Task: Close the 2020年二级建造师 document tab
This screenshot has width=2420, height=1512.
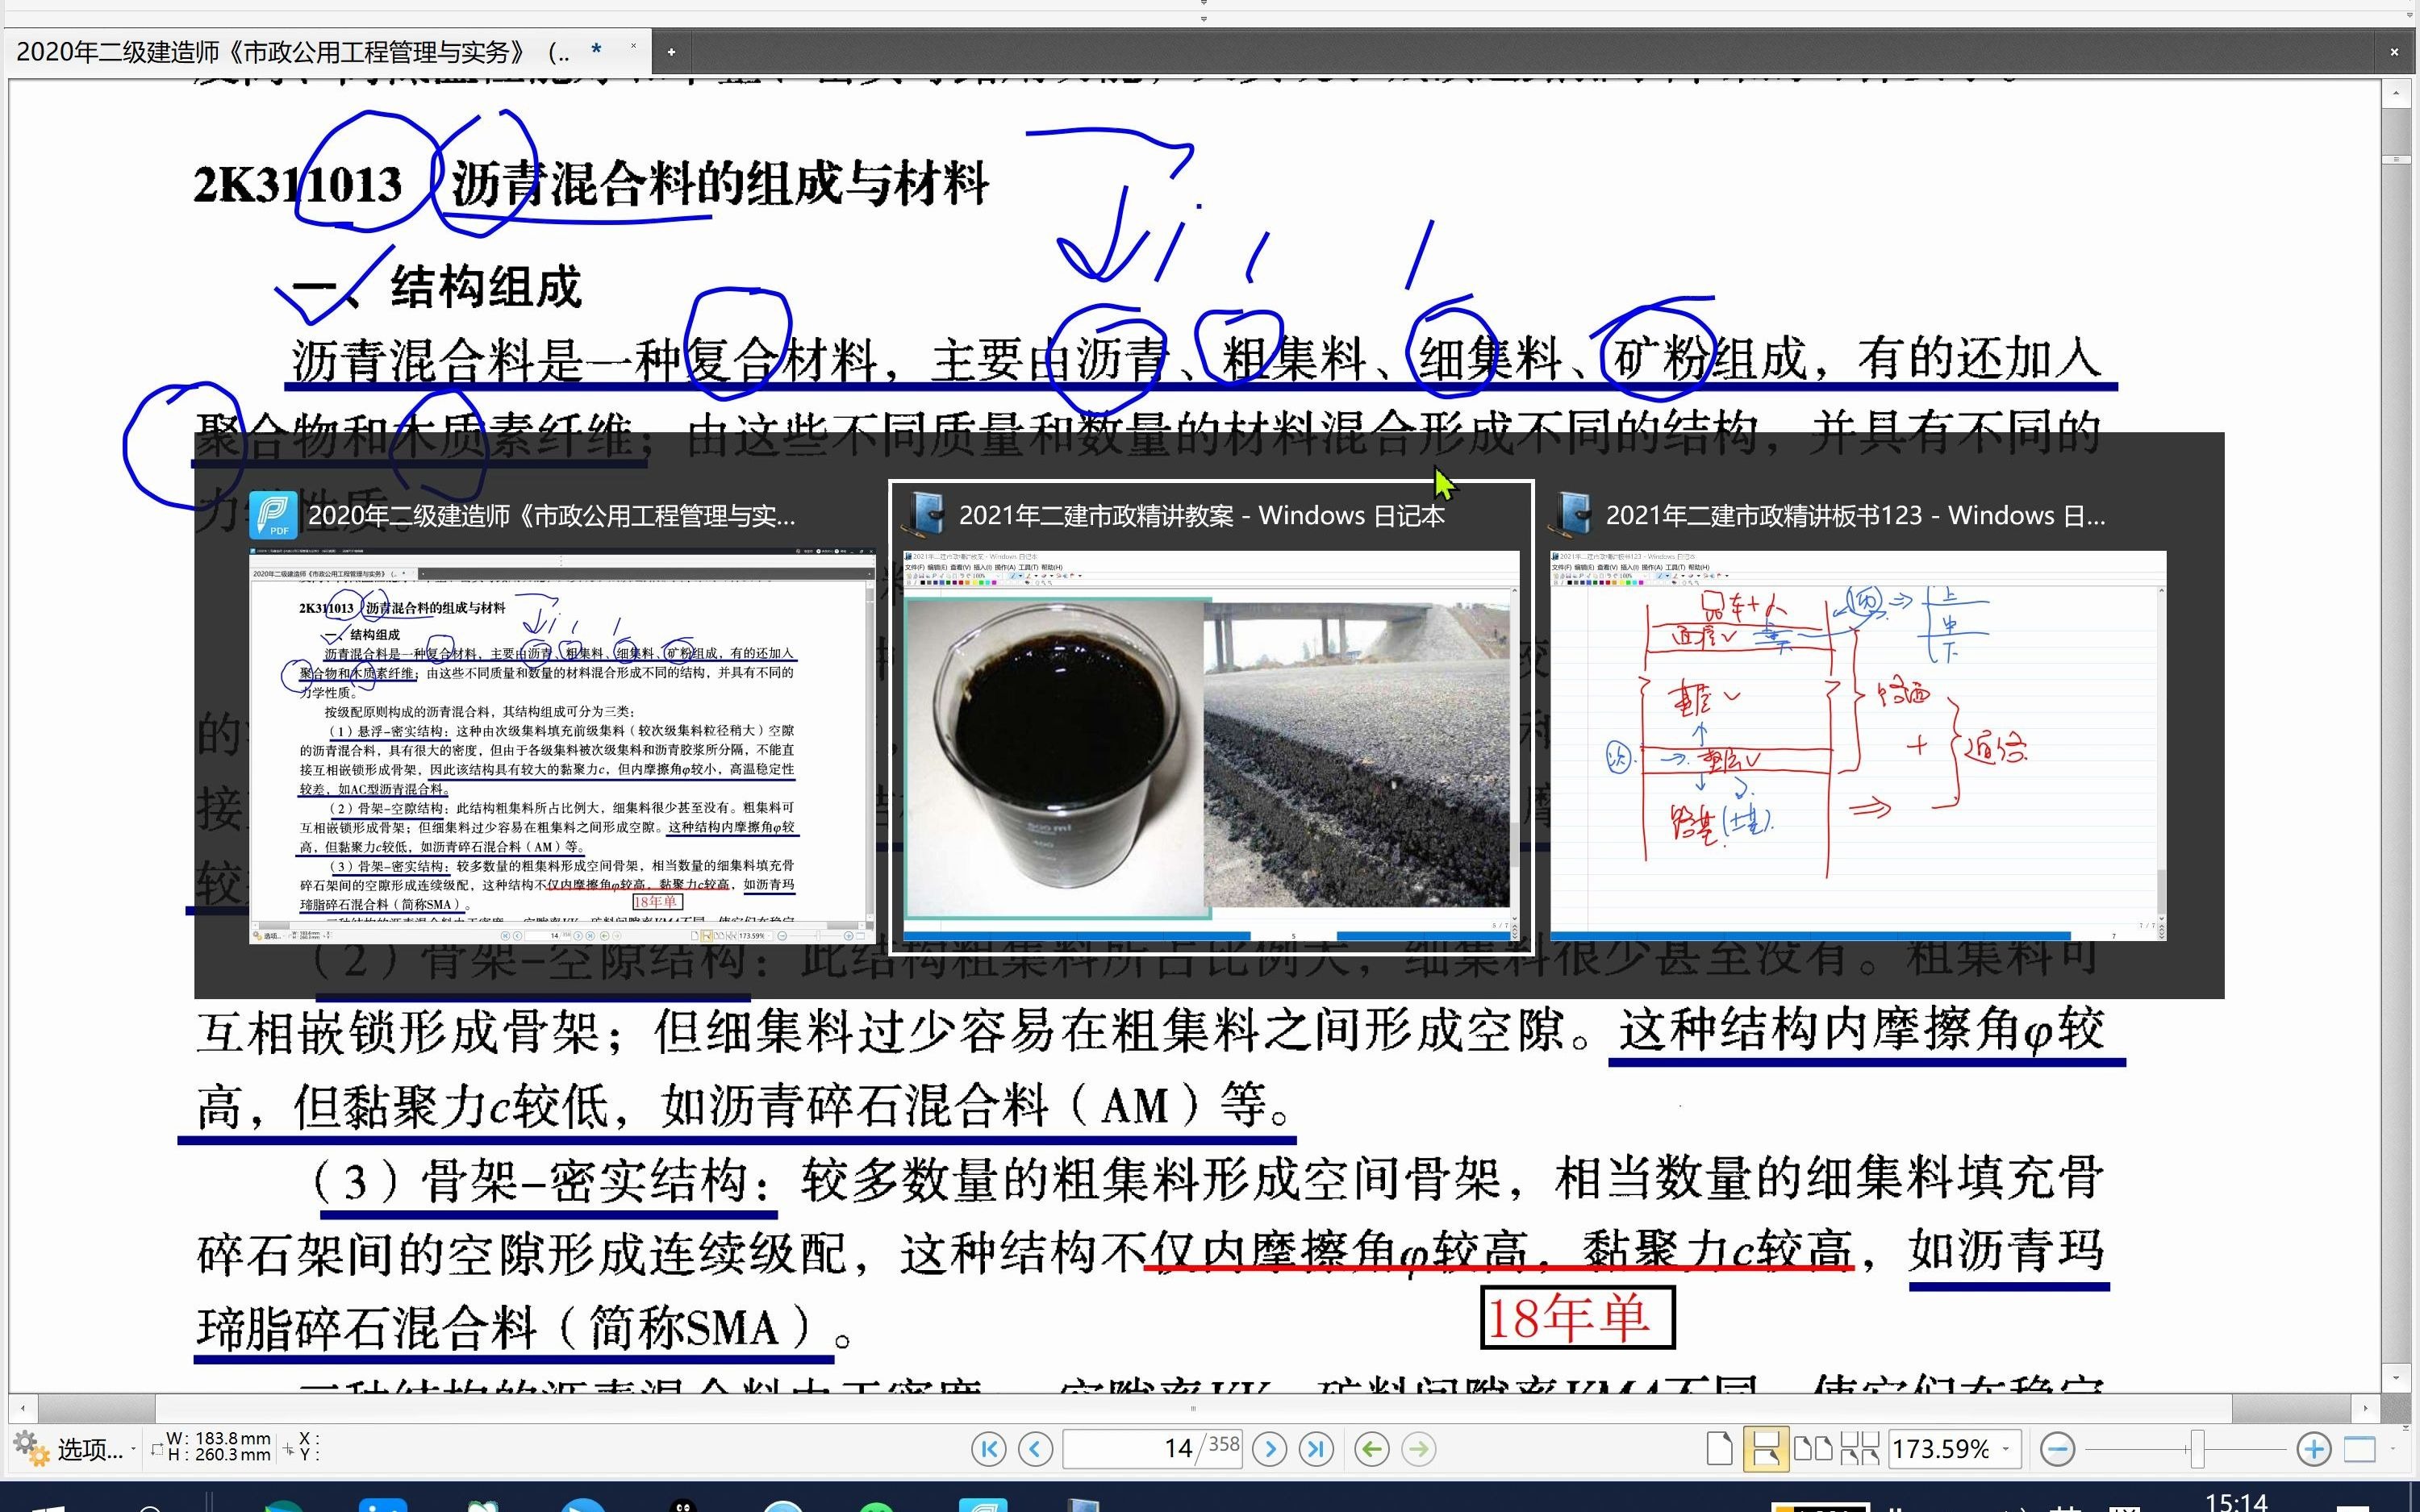Action: point(632,47)
